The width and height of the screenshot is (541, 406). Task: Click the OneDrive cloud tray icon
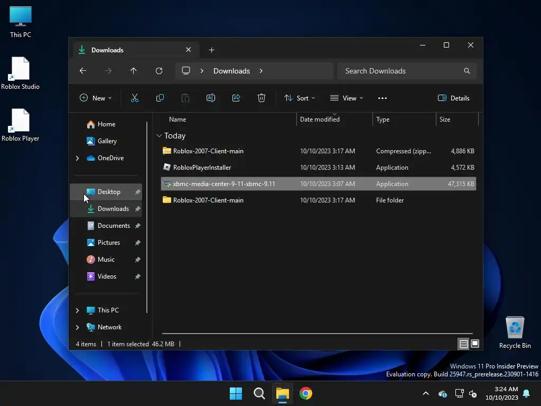tap(442, 393)
